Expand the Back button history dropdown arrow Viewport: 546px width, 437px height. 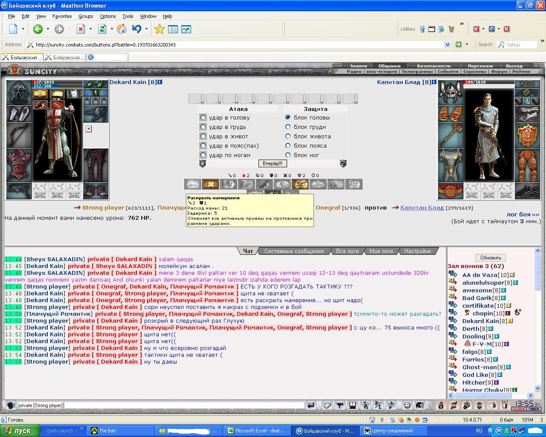(x=48, y=29)
